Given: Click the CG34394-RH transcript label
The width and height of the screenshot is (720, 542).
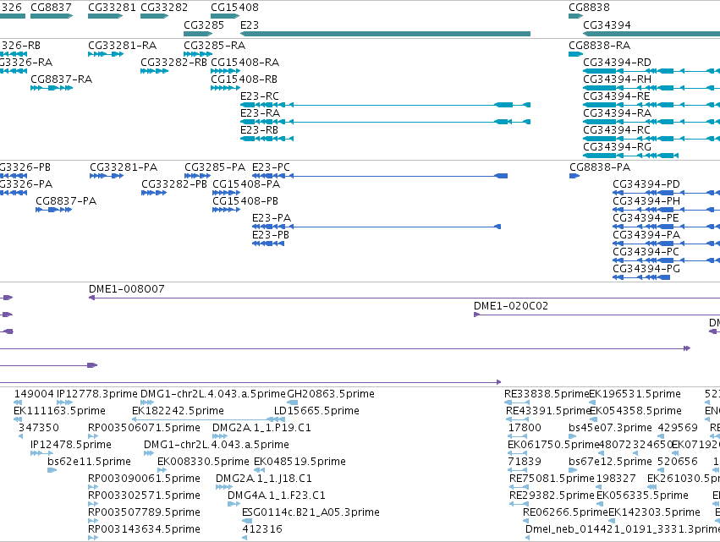Looking at the screenshot, I should pos(617,79).
